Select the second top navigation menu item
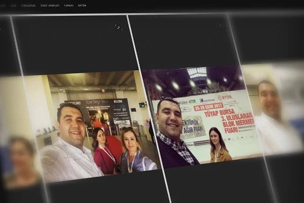The width and height of the screenshot is (304, 203). click(14, 6)
